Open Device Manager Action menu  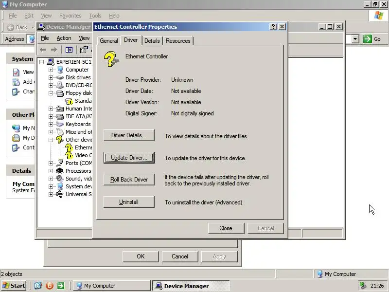[x=64, y=38]
